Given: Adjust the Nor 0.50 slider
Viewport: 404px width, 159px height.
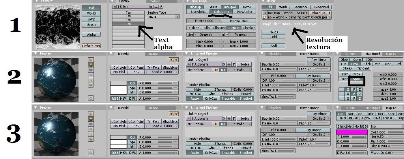Looking at the screenshot, I should click(387, 137).
